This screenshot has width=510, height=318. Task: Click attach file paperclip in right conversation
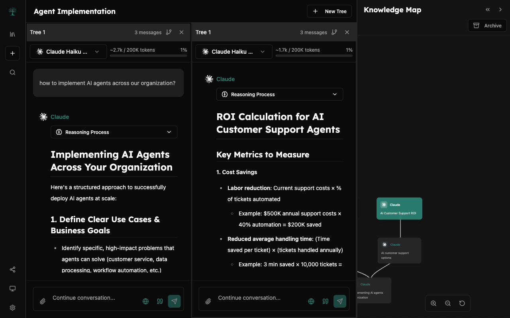(x=208, y=301)
